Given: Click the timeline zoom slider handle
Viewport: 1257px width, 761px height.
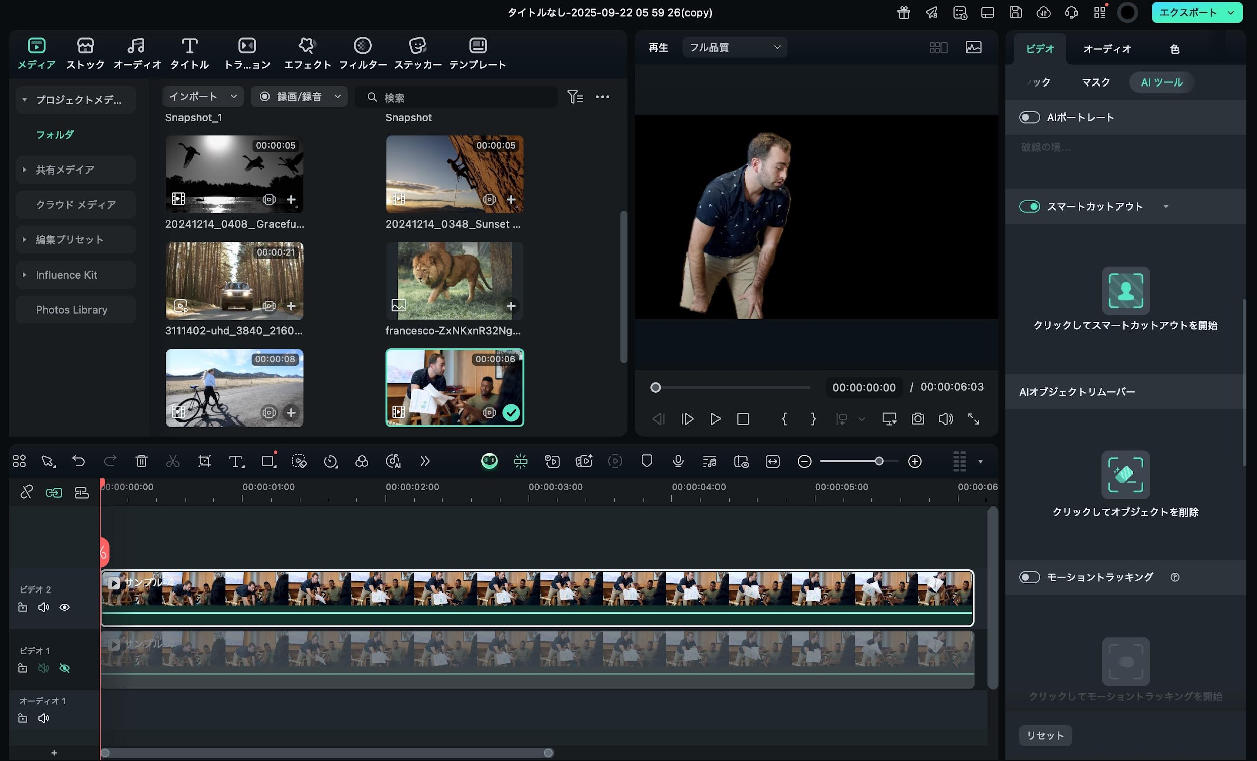Looking at the screenshot, I should point(879,461).
